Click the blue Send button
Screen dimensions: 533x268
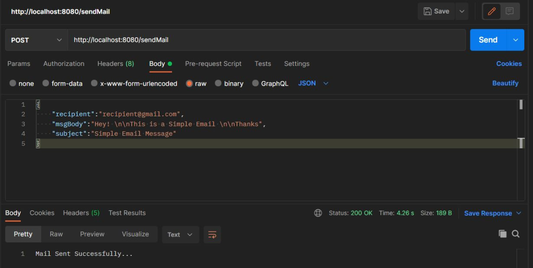(x=488, y=40)
